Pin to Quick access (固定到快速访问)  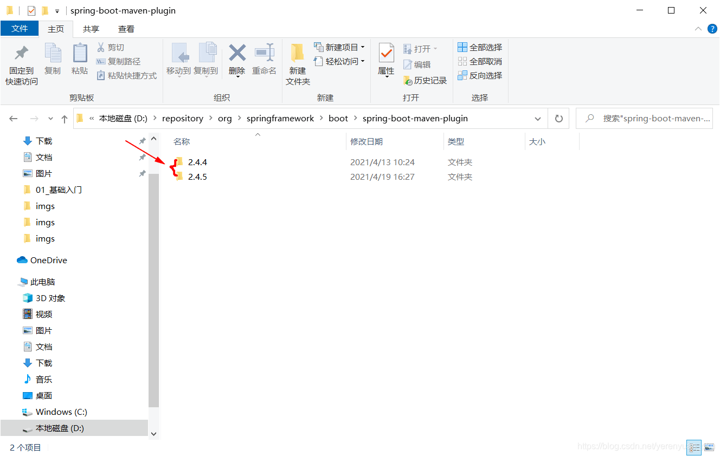coord(22,65)
